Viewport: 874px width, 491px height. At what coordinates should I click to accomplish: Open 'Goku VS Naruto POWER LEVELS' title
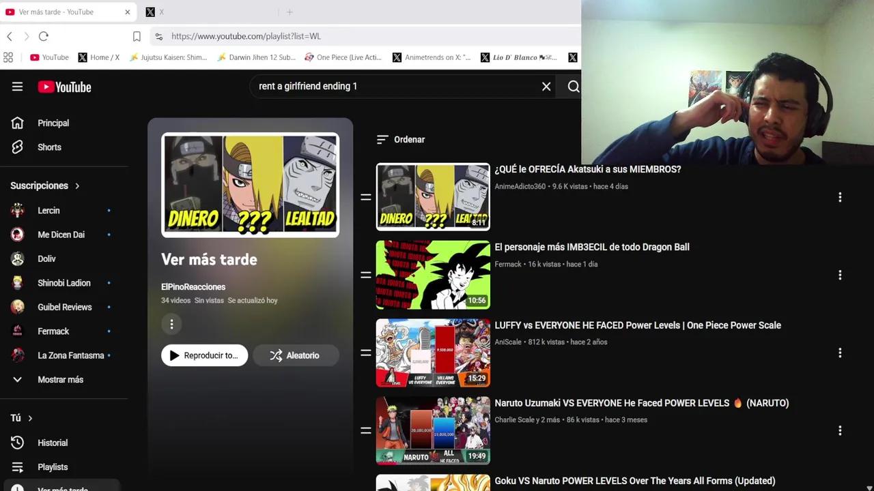(635, 481)
